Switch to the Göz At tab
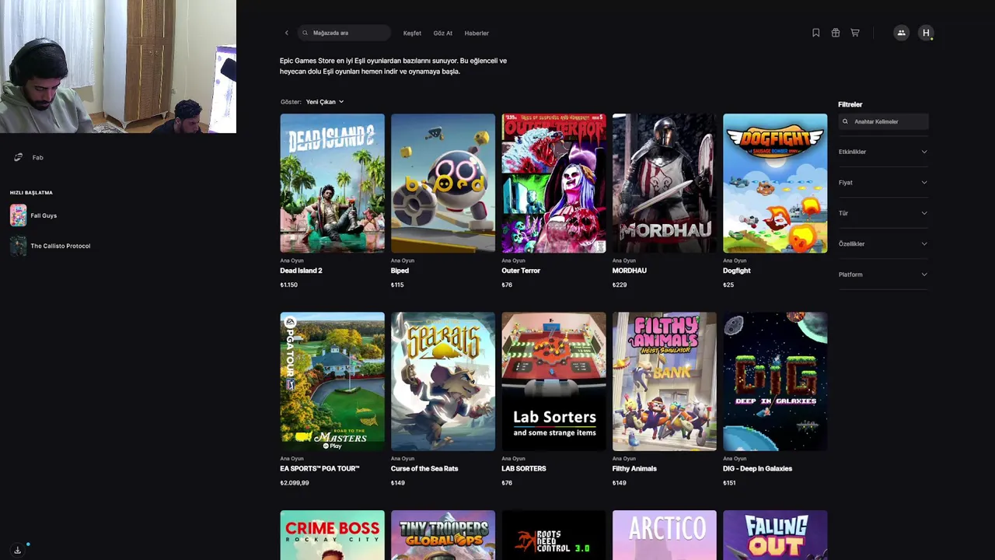The image size is (995, 560). [443, 33]
